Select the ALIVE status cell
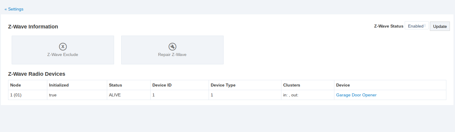Image resolution: width=455 pixels, height=132 pixels. tap(115, 95)
